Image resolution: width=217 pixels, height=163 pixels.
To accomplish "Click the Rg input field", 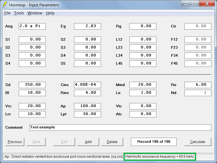I will [143, 26].
